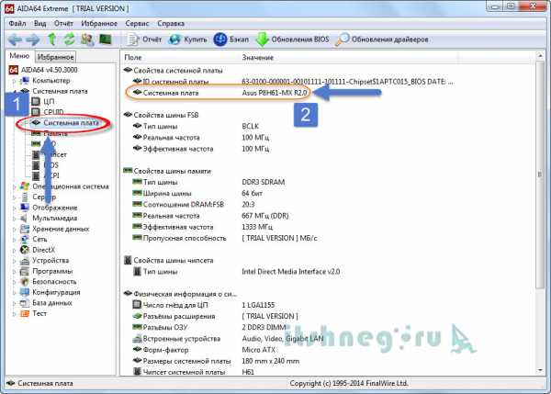The width and height of the screenshot is (551, 394).
Task: Select the Число гнёзд для ЦП row
Action: click(204, 305)
